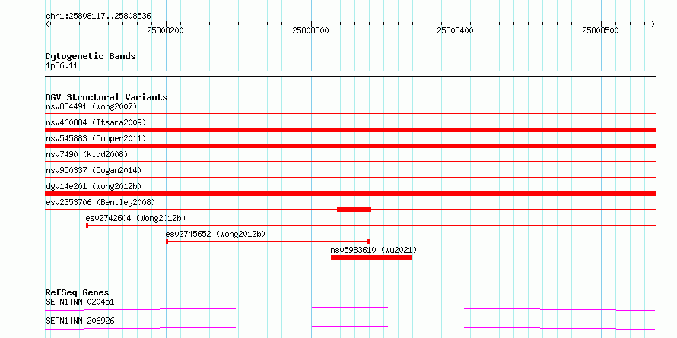
Task: Click the magenta SEPN1|NM_020451 gene line
Action: [350, 308]
